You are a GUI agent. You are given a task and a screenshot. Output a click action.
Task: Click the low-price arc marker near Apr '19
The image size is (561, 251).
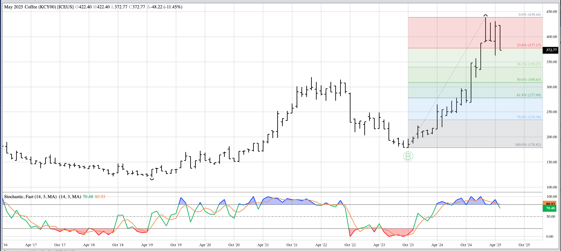152,179
